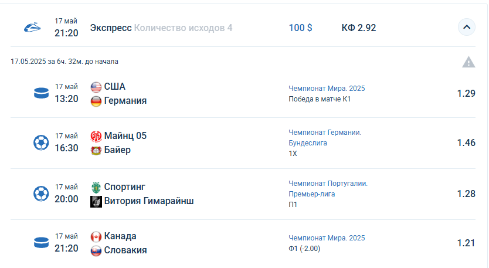Screen dimensions: 489x268
Task: Open Чемпионат Португалии. Премьер-лига link
Action: pyautogui.click(x=328, y=189)
